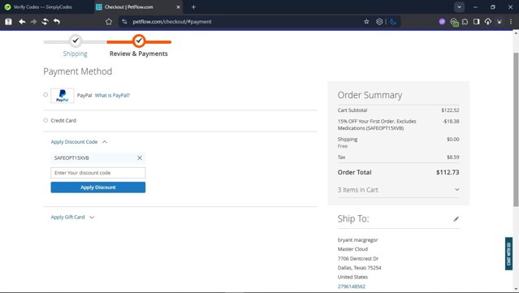Select the PayPal payment radio button

point(45,95)
